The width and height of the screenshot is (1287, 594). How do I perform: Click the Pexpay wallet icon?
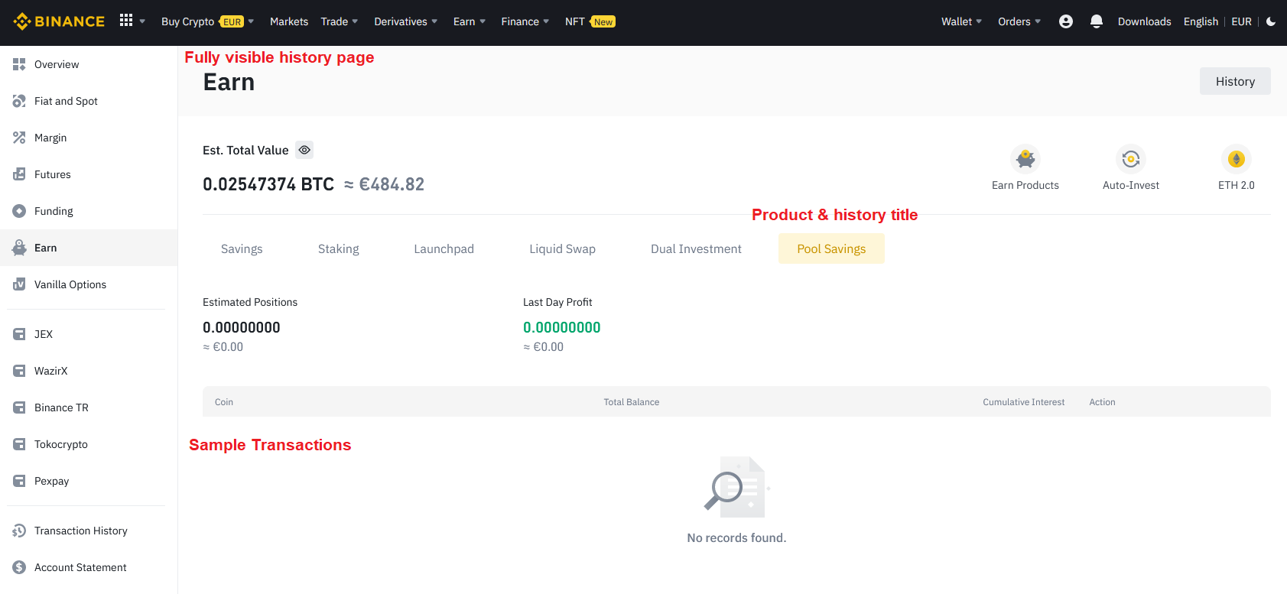(x=19, y=481)
